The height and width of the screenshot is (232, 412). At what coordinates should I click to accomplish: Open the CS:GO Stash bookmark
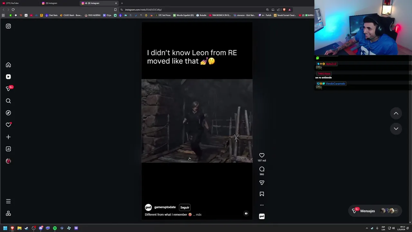(71, 15)
